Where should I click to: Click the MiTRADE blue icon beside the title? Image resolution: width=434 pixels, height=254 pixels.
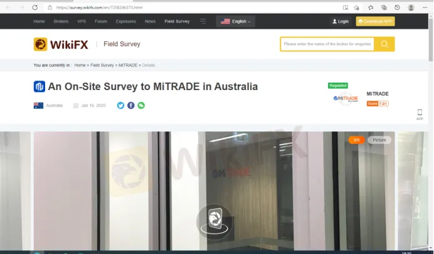40,86
